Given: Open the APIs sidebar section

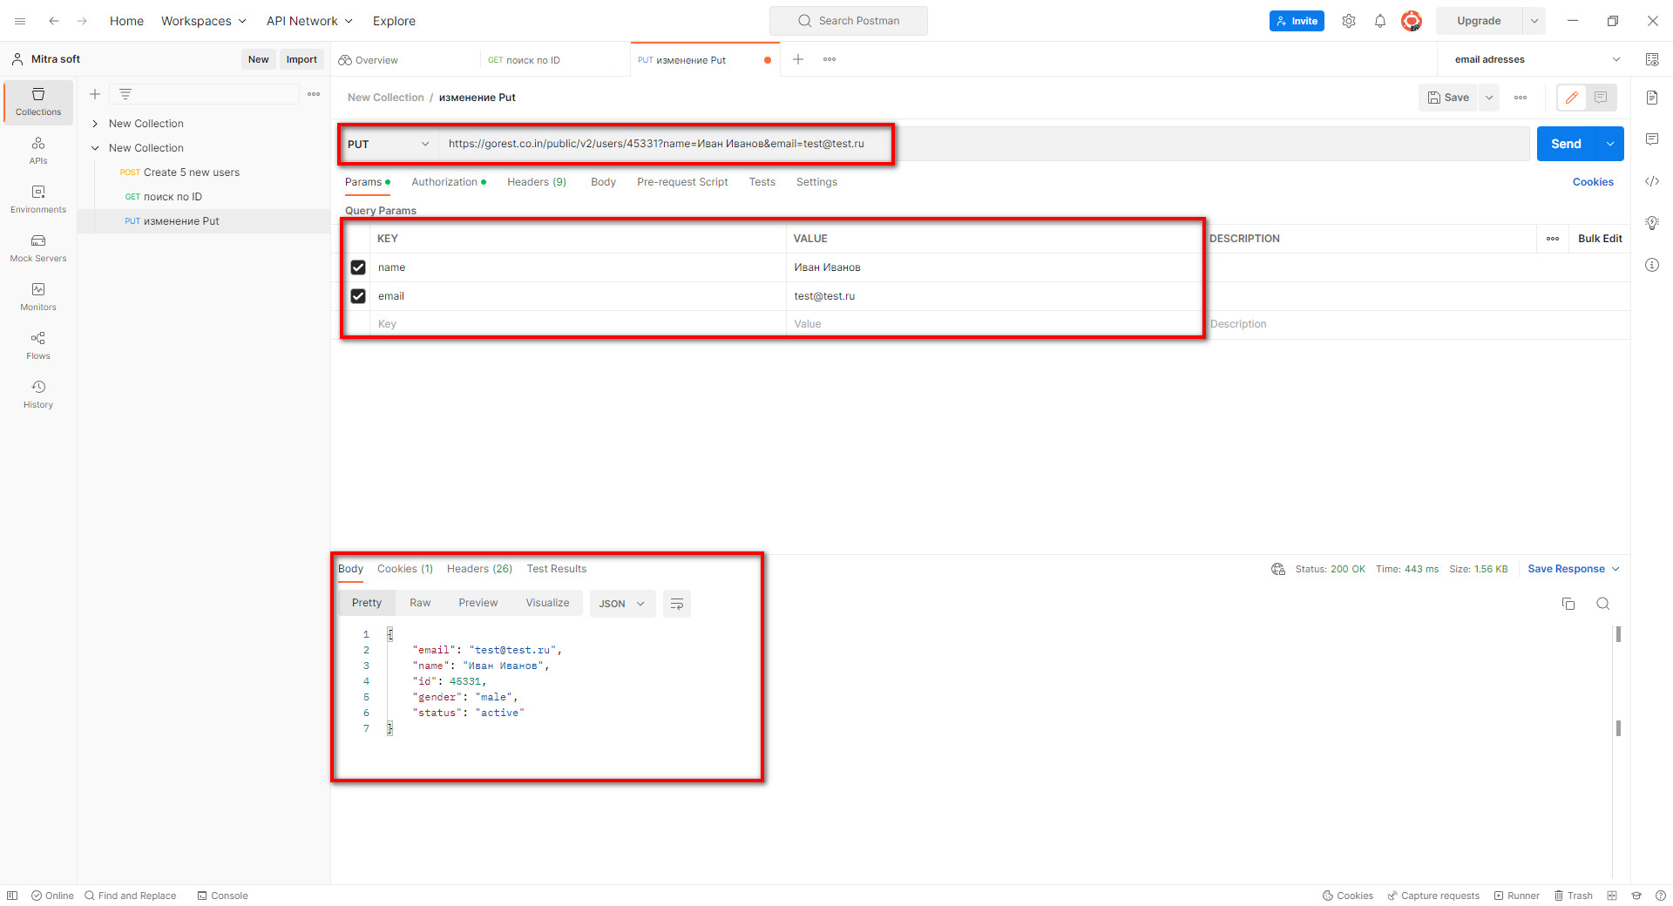Looking at the screenshot, I should click(x=38, y=151).
